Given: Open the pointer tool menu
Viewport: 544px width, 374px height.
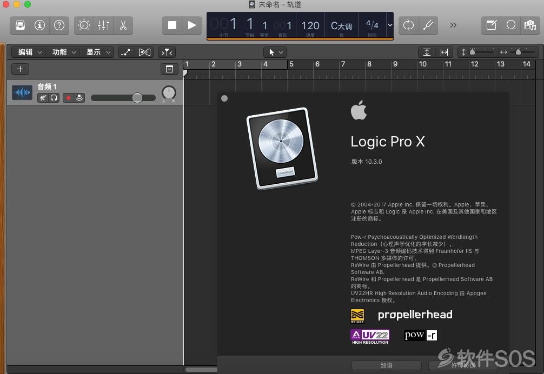Looking at the screenshot, I should coord(275,52).
